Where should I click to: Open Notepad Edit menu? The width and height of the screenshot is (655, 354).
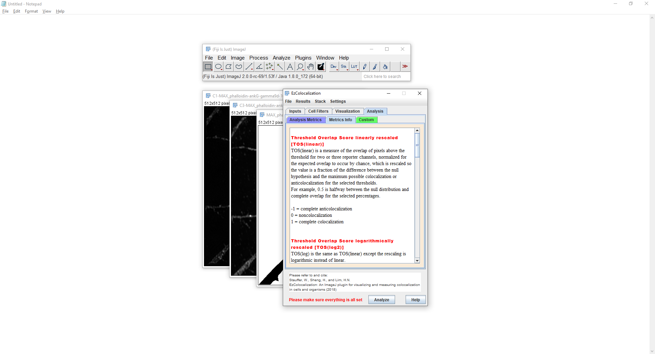coord(17,11)
